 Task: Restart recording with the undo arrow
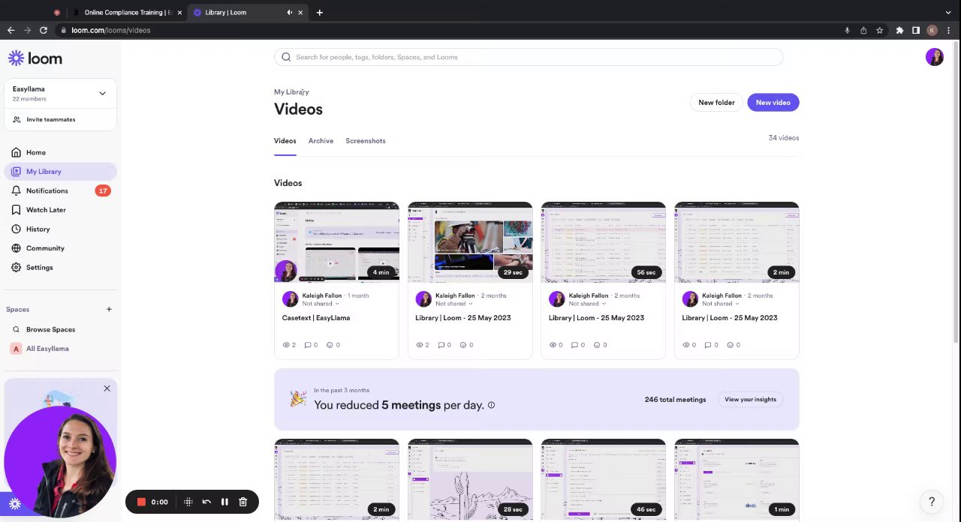206,502
